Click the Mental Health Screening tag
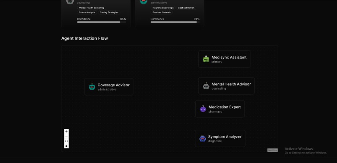Image resolution: width=337 pixels, height=163 pixels. pyautogui.click(x=92, y=8)
